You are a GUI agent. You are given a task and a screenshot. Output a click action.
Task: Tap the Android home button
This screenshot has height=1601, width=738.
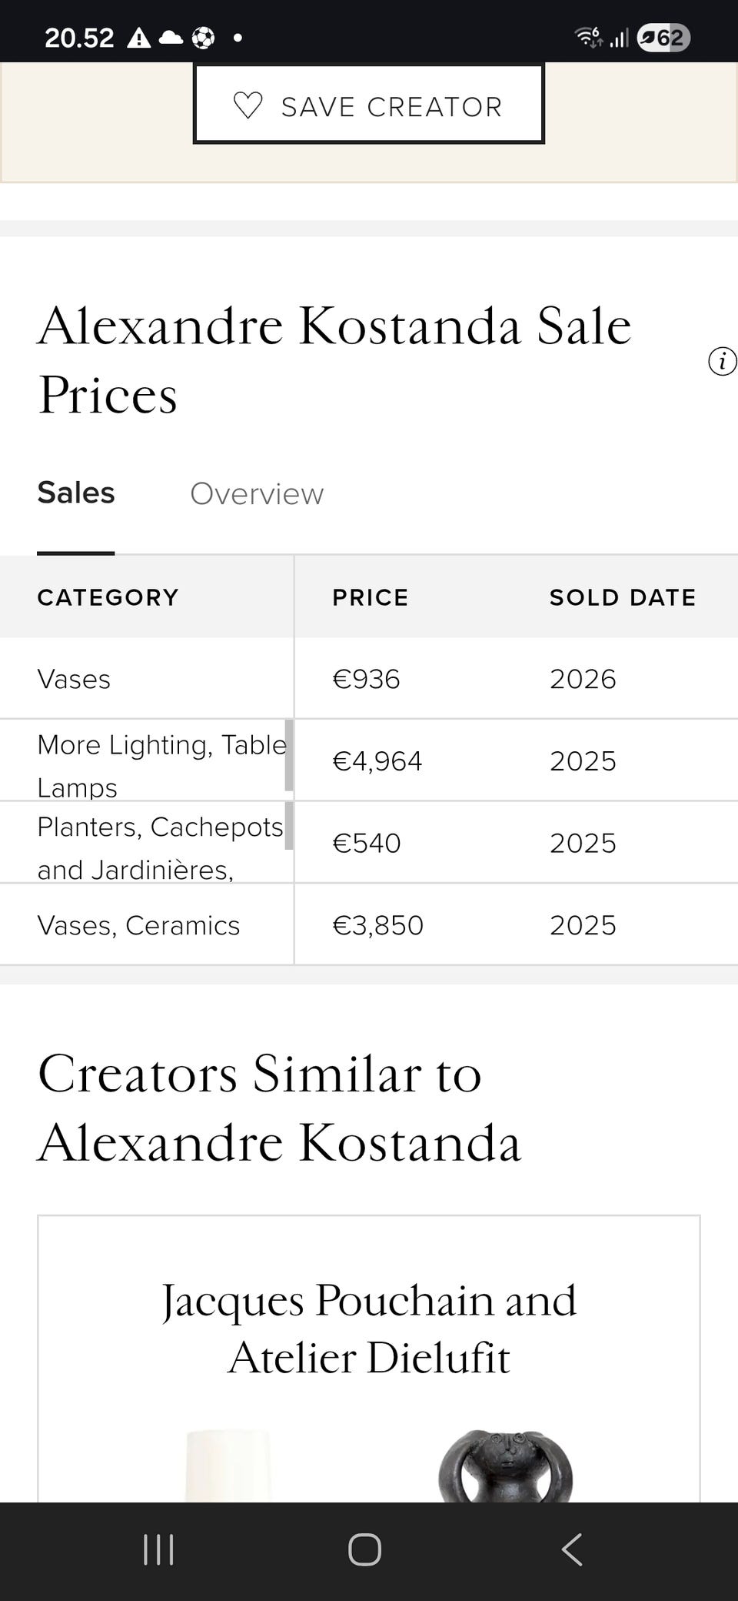[x=364, y=1549]
